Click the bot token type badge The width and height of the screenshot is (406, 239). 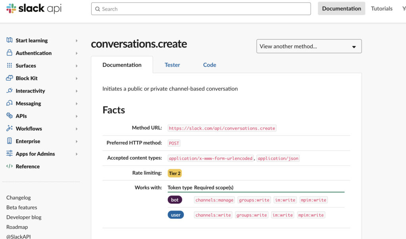(175, 200)
